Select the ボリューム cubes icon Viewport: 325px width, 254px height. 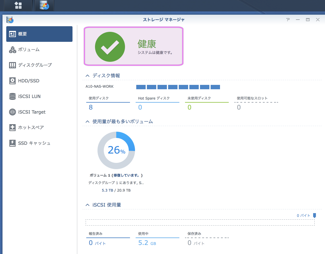tap(12, 50)
